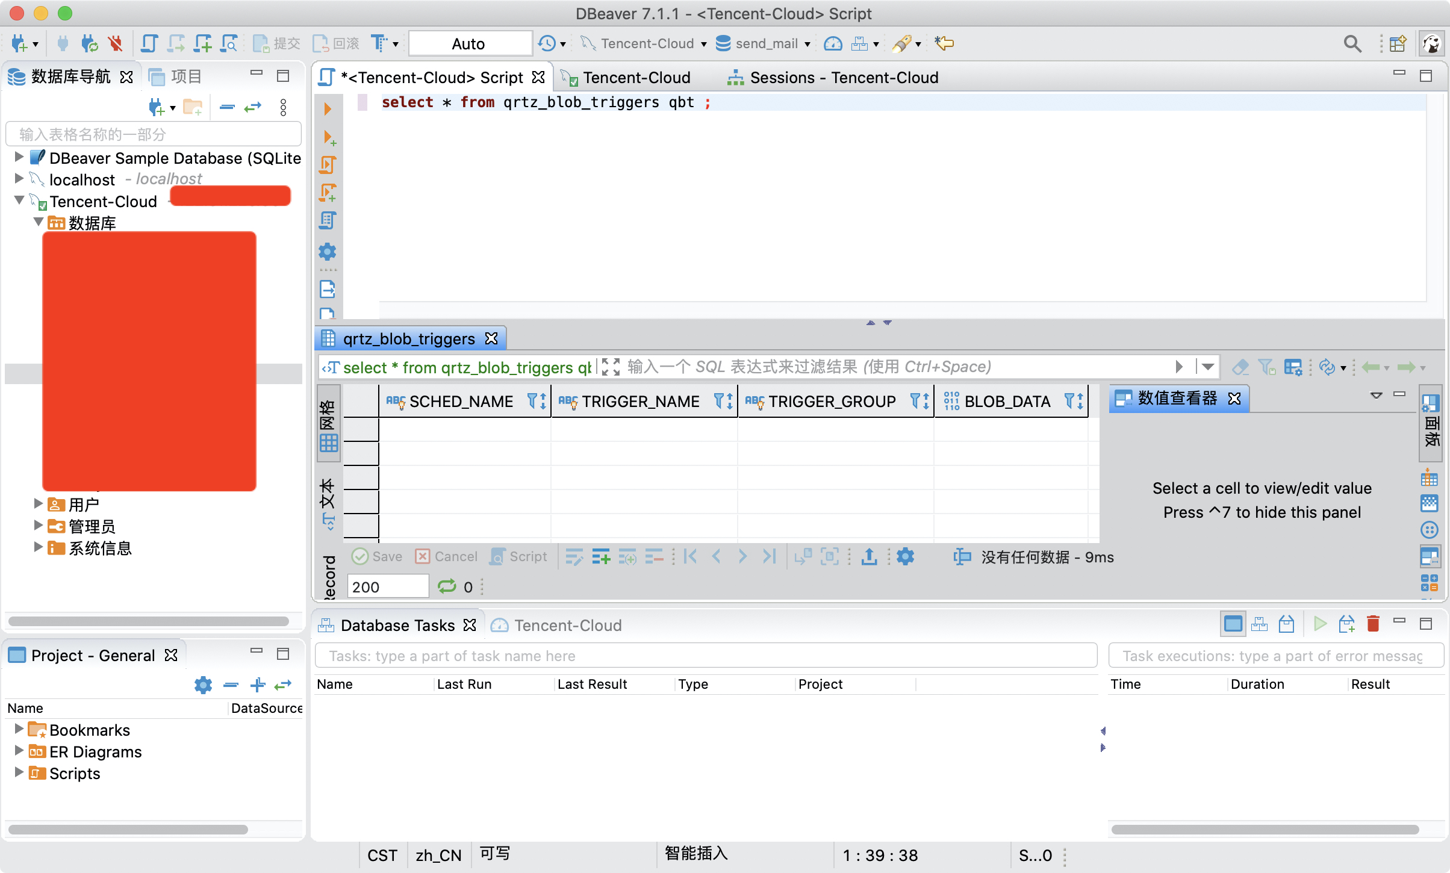Screen dimensions: 1450x873
Task: Click the 回滚 rollback button
Action: pos(335,43)
